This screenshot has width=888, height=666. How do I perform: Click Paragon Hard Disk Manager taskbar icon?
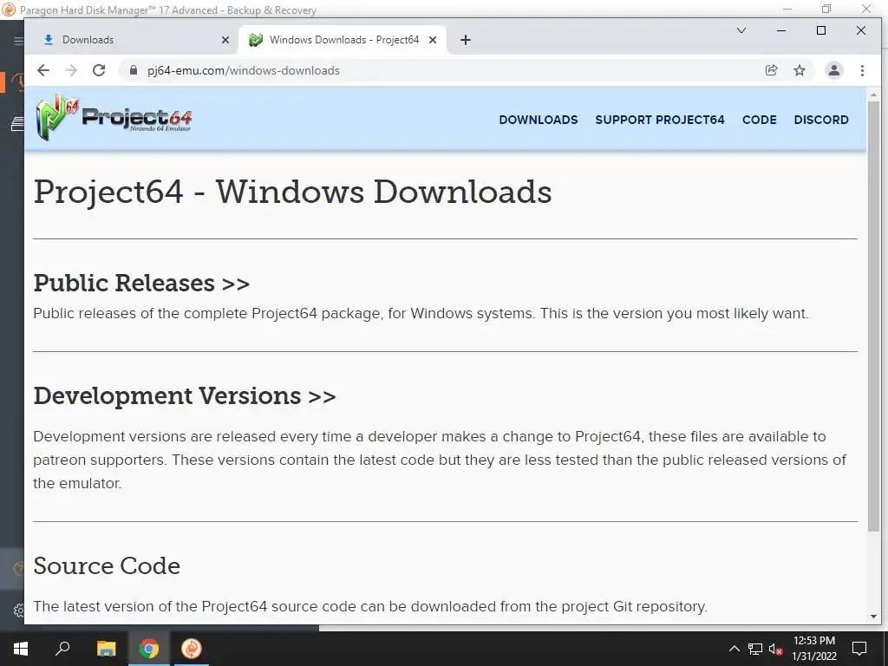pyautogui.click(x=192, y=649)
